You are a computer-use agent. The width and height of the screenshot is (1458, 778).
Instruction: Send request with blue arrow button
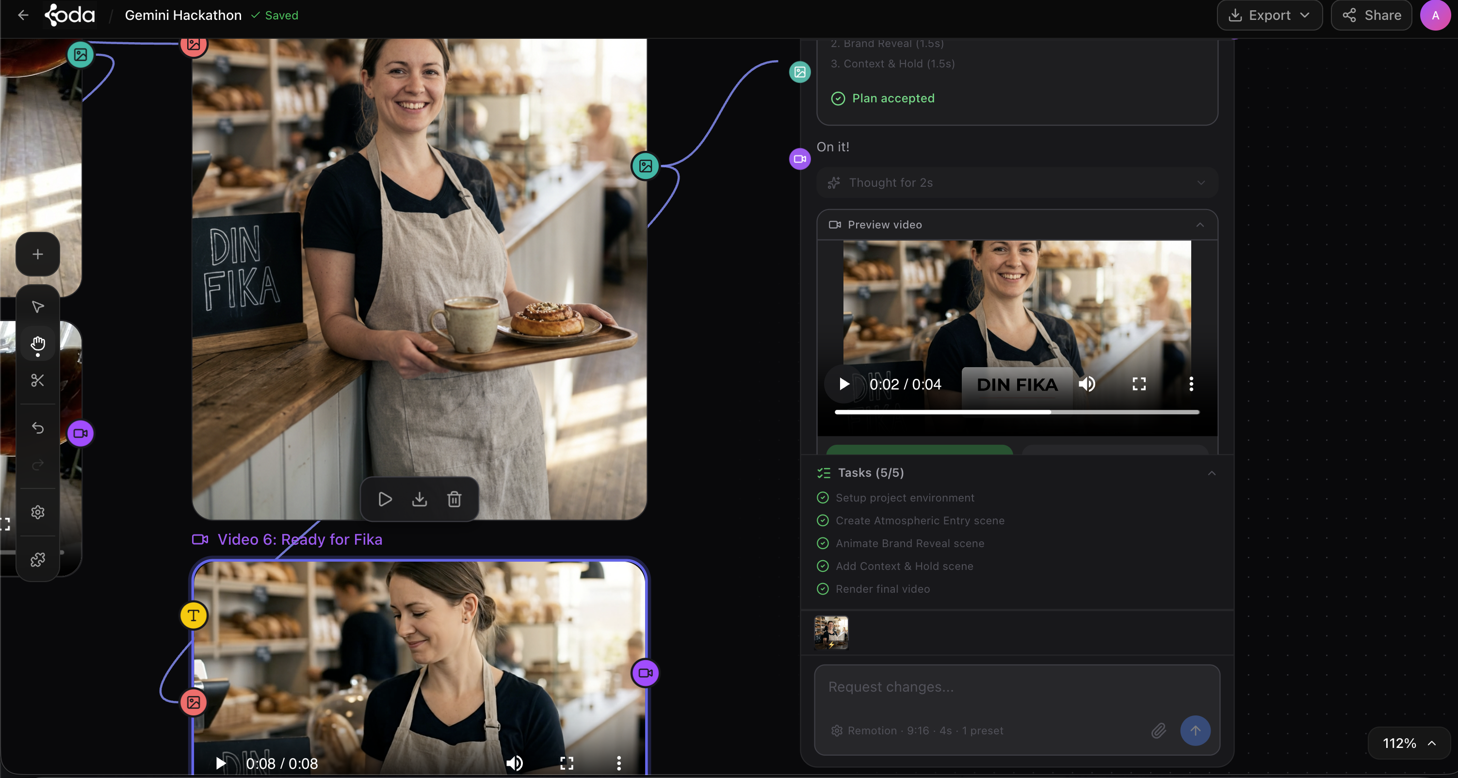(x=1195, y=730)
